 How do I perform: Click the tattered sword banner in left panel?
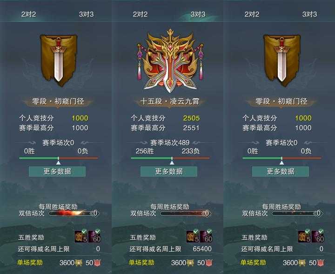click(58, 60)
